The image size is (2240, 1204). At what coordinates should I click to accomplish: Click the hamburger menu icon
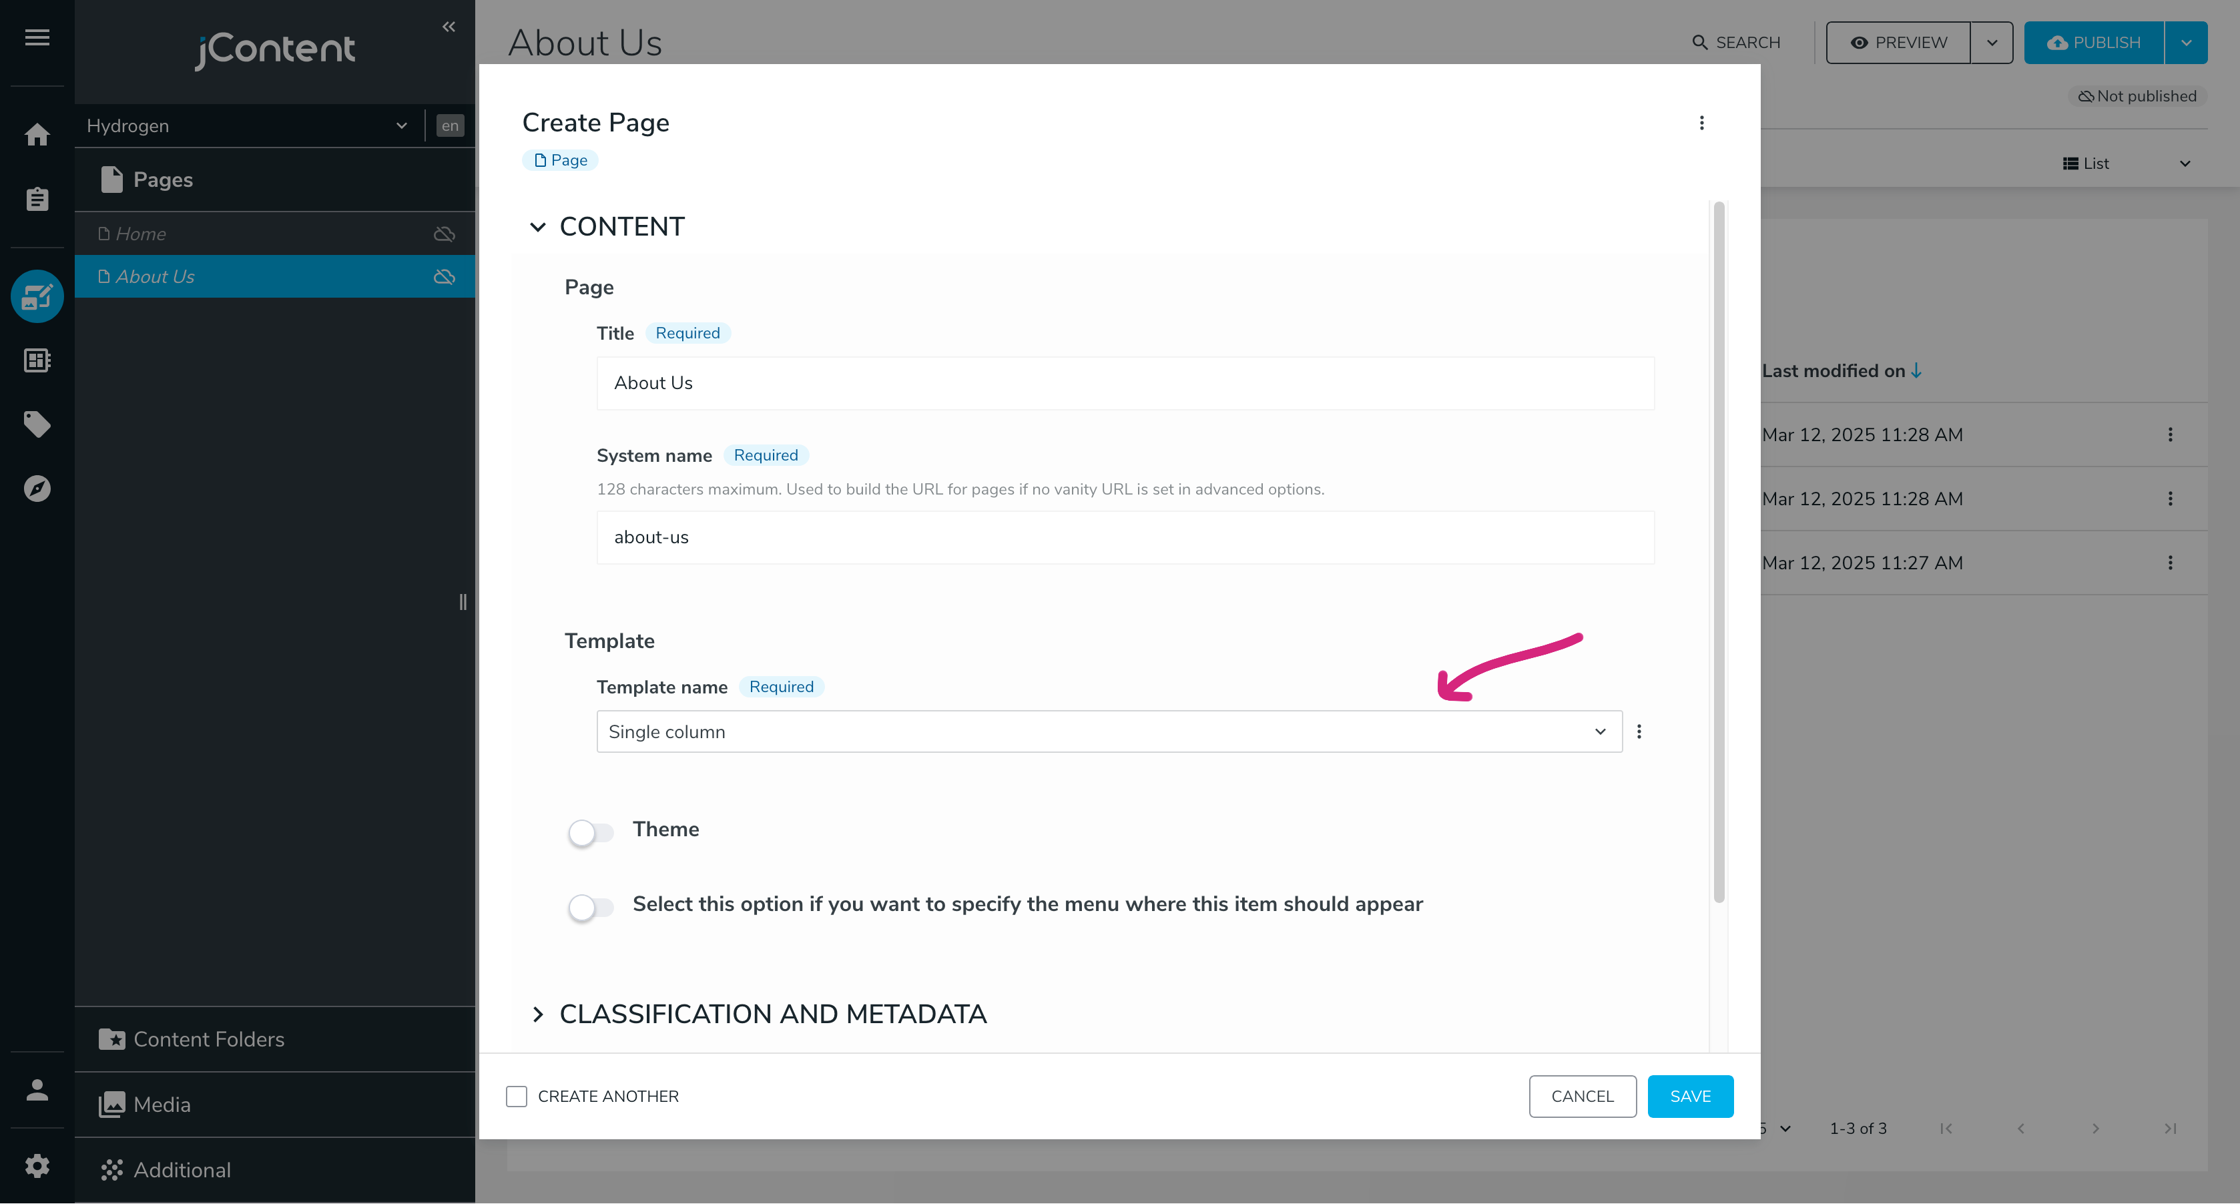37,37
